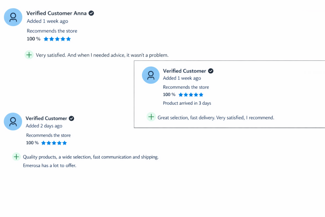Click the green plus icon beside "Quality products"
The width and height of the screenshot is (325, 217).
(x=16, y=157)
